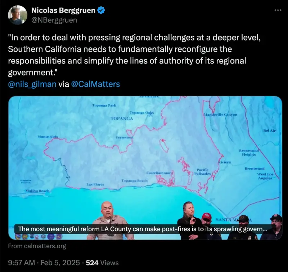Click the agency badge logos on the image

click(x=39, y=236)
